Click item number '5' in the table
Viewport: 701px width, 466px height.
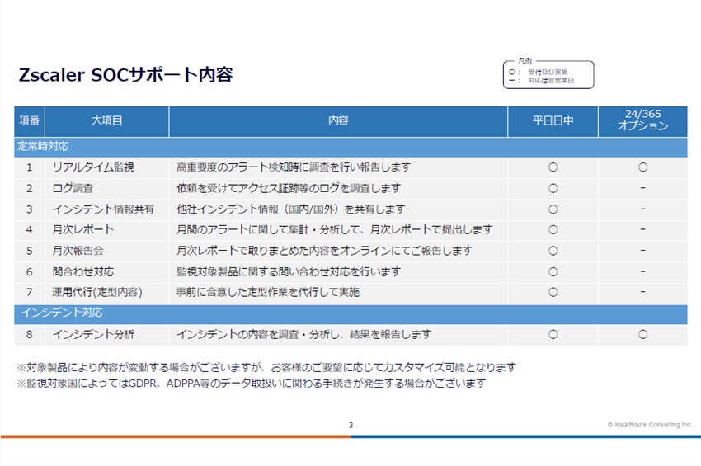(x=30, y=251)
